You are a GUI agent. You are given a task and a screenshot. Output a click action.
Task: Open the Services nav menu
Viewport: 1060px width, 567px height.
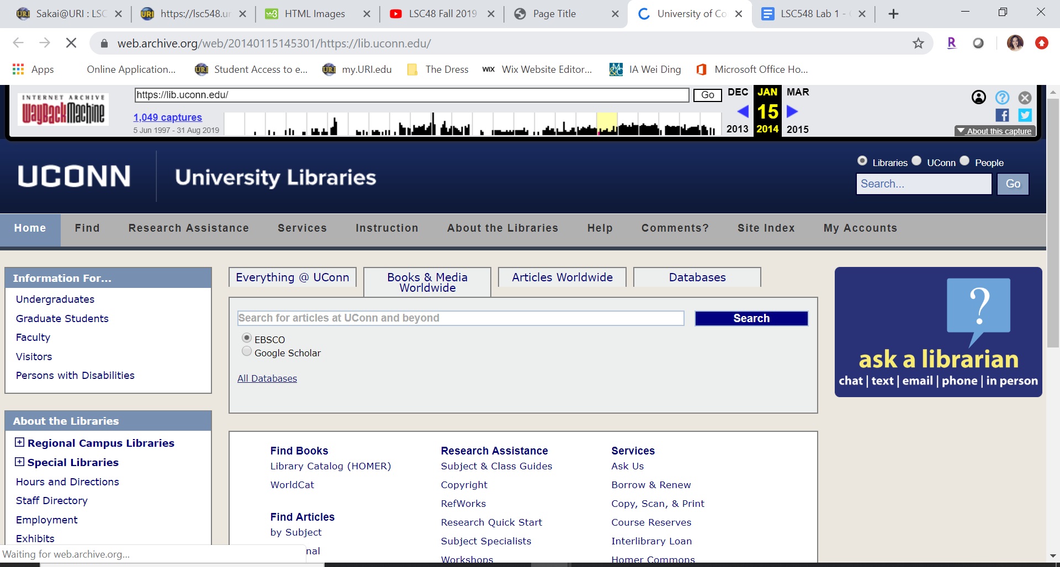pos(302,228)
